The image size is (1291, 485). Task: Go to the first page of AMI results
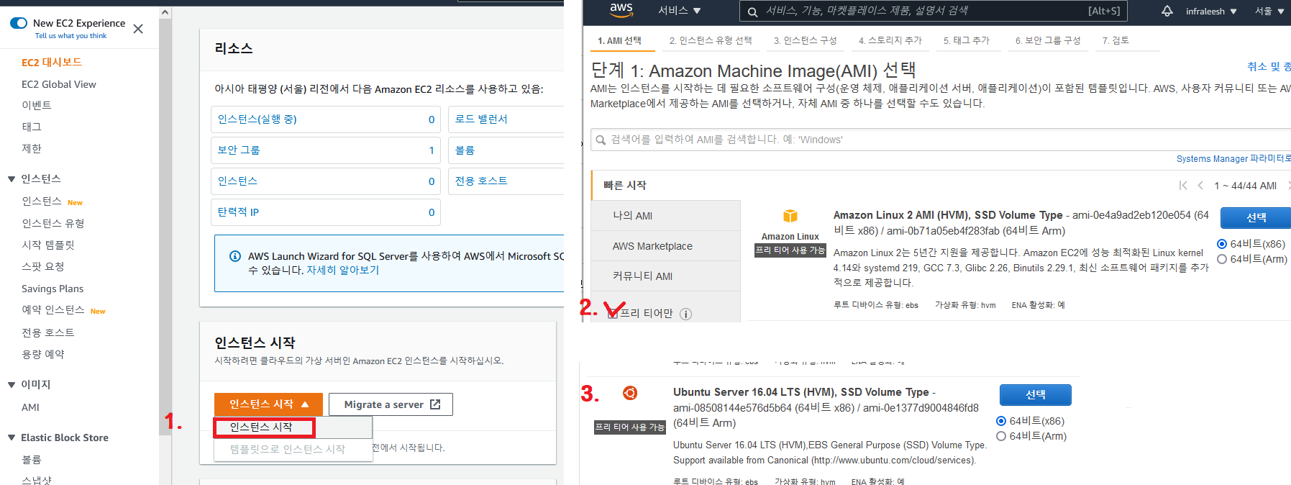(1183, 186)
